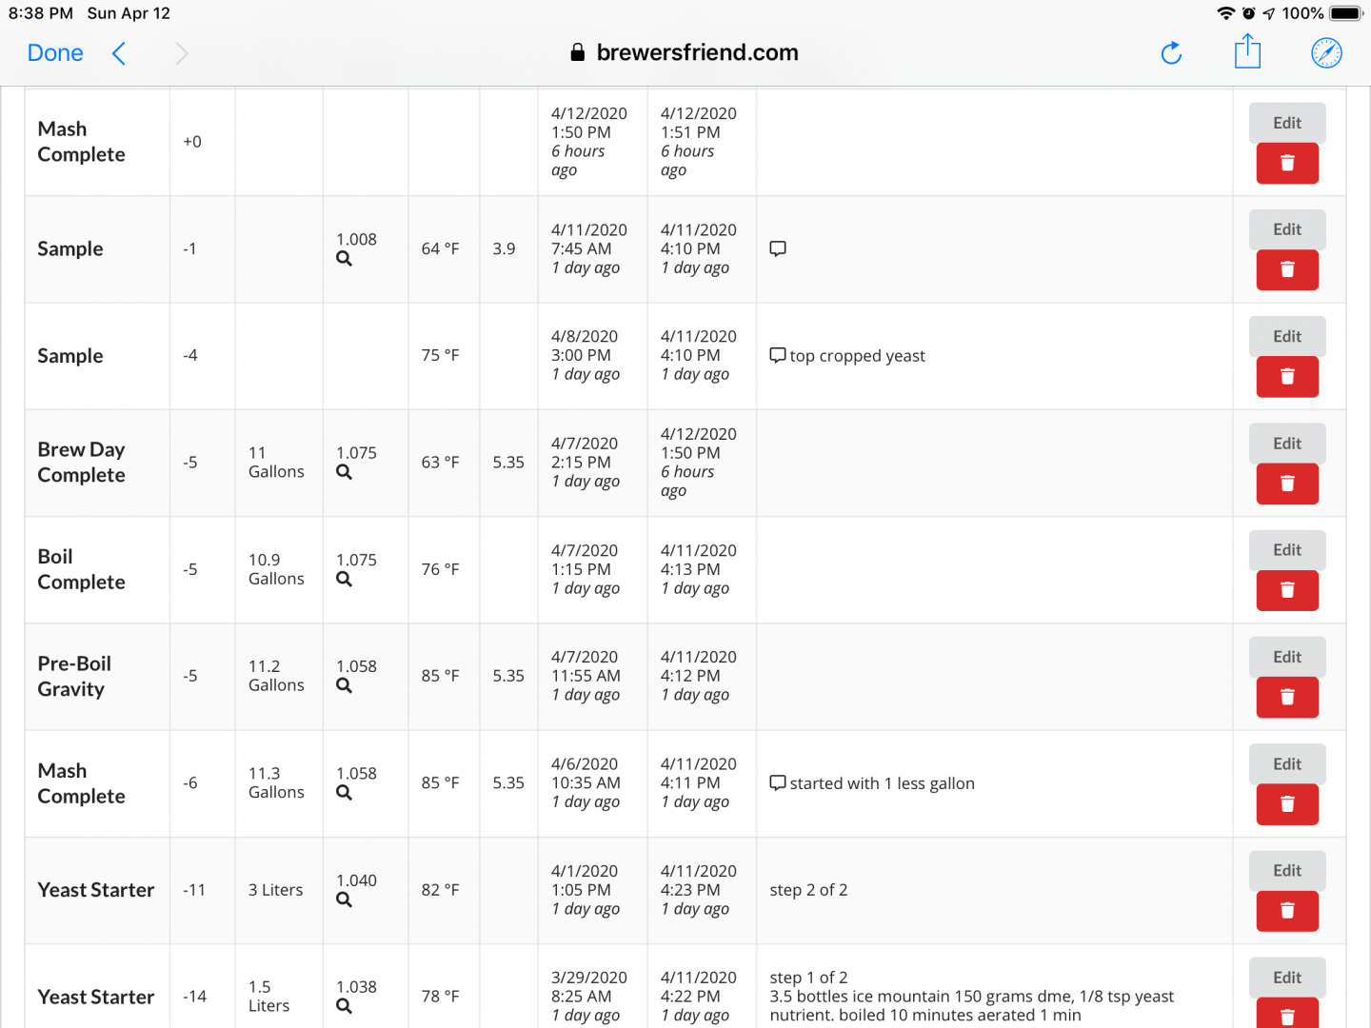Screen dimensions: 1371x1028
Task: Tap Done to close the browser view
Action: (x=55, y=53)
